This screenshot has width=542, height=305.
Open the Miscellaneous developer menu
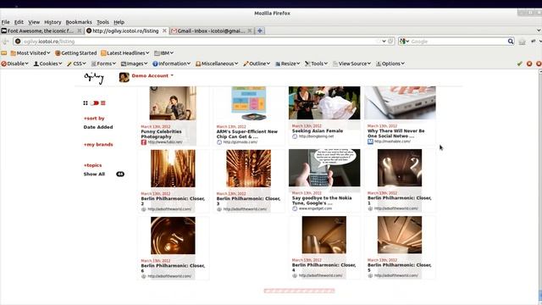217,64
